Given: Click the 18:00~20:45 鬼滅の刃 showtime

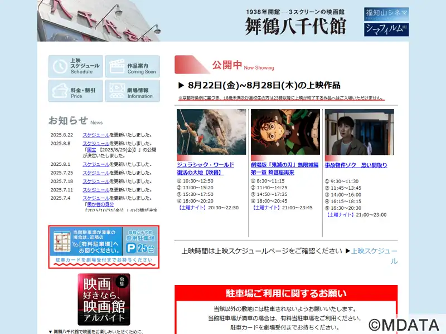Looking at the screenshot, I should (x=269, y=201).
